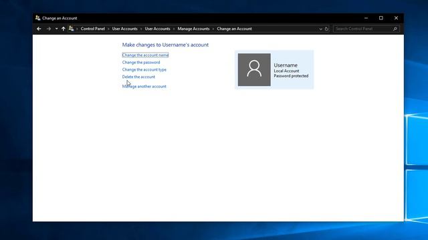Open the Control Panel breadcrumb
Image resolution: width=428 pixels, height=240 pixels.
[92, 29]
